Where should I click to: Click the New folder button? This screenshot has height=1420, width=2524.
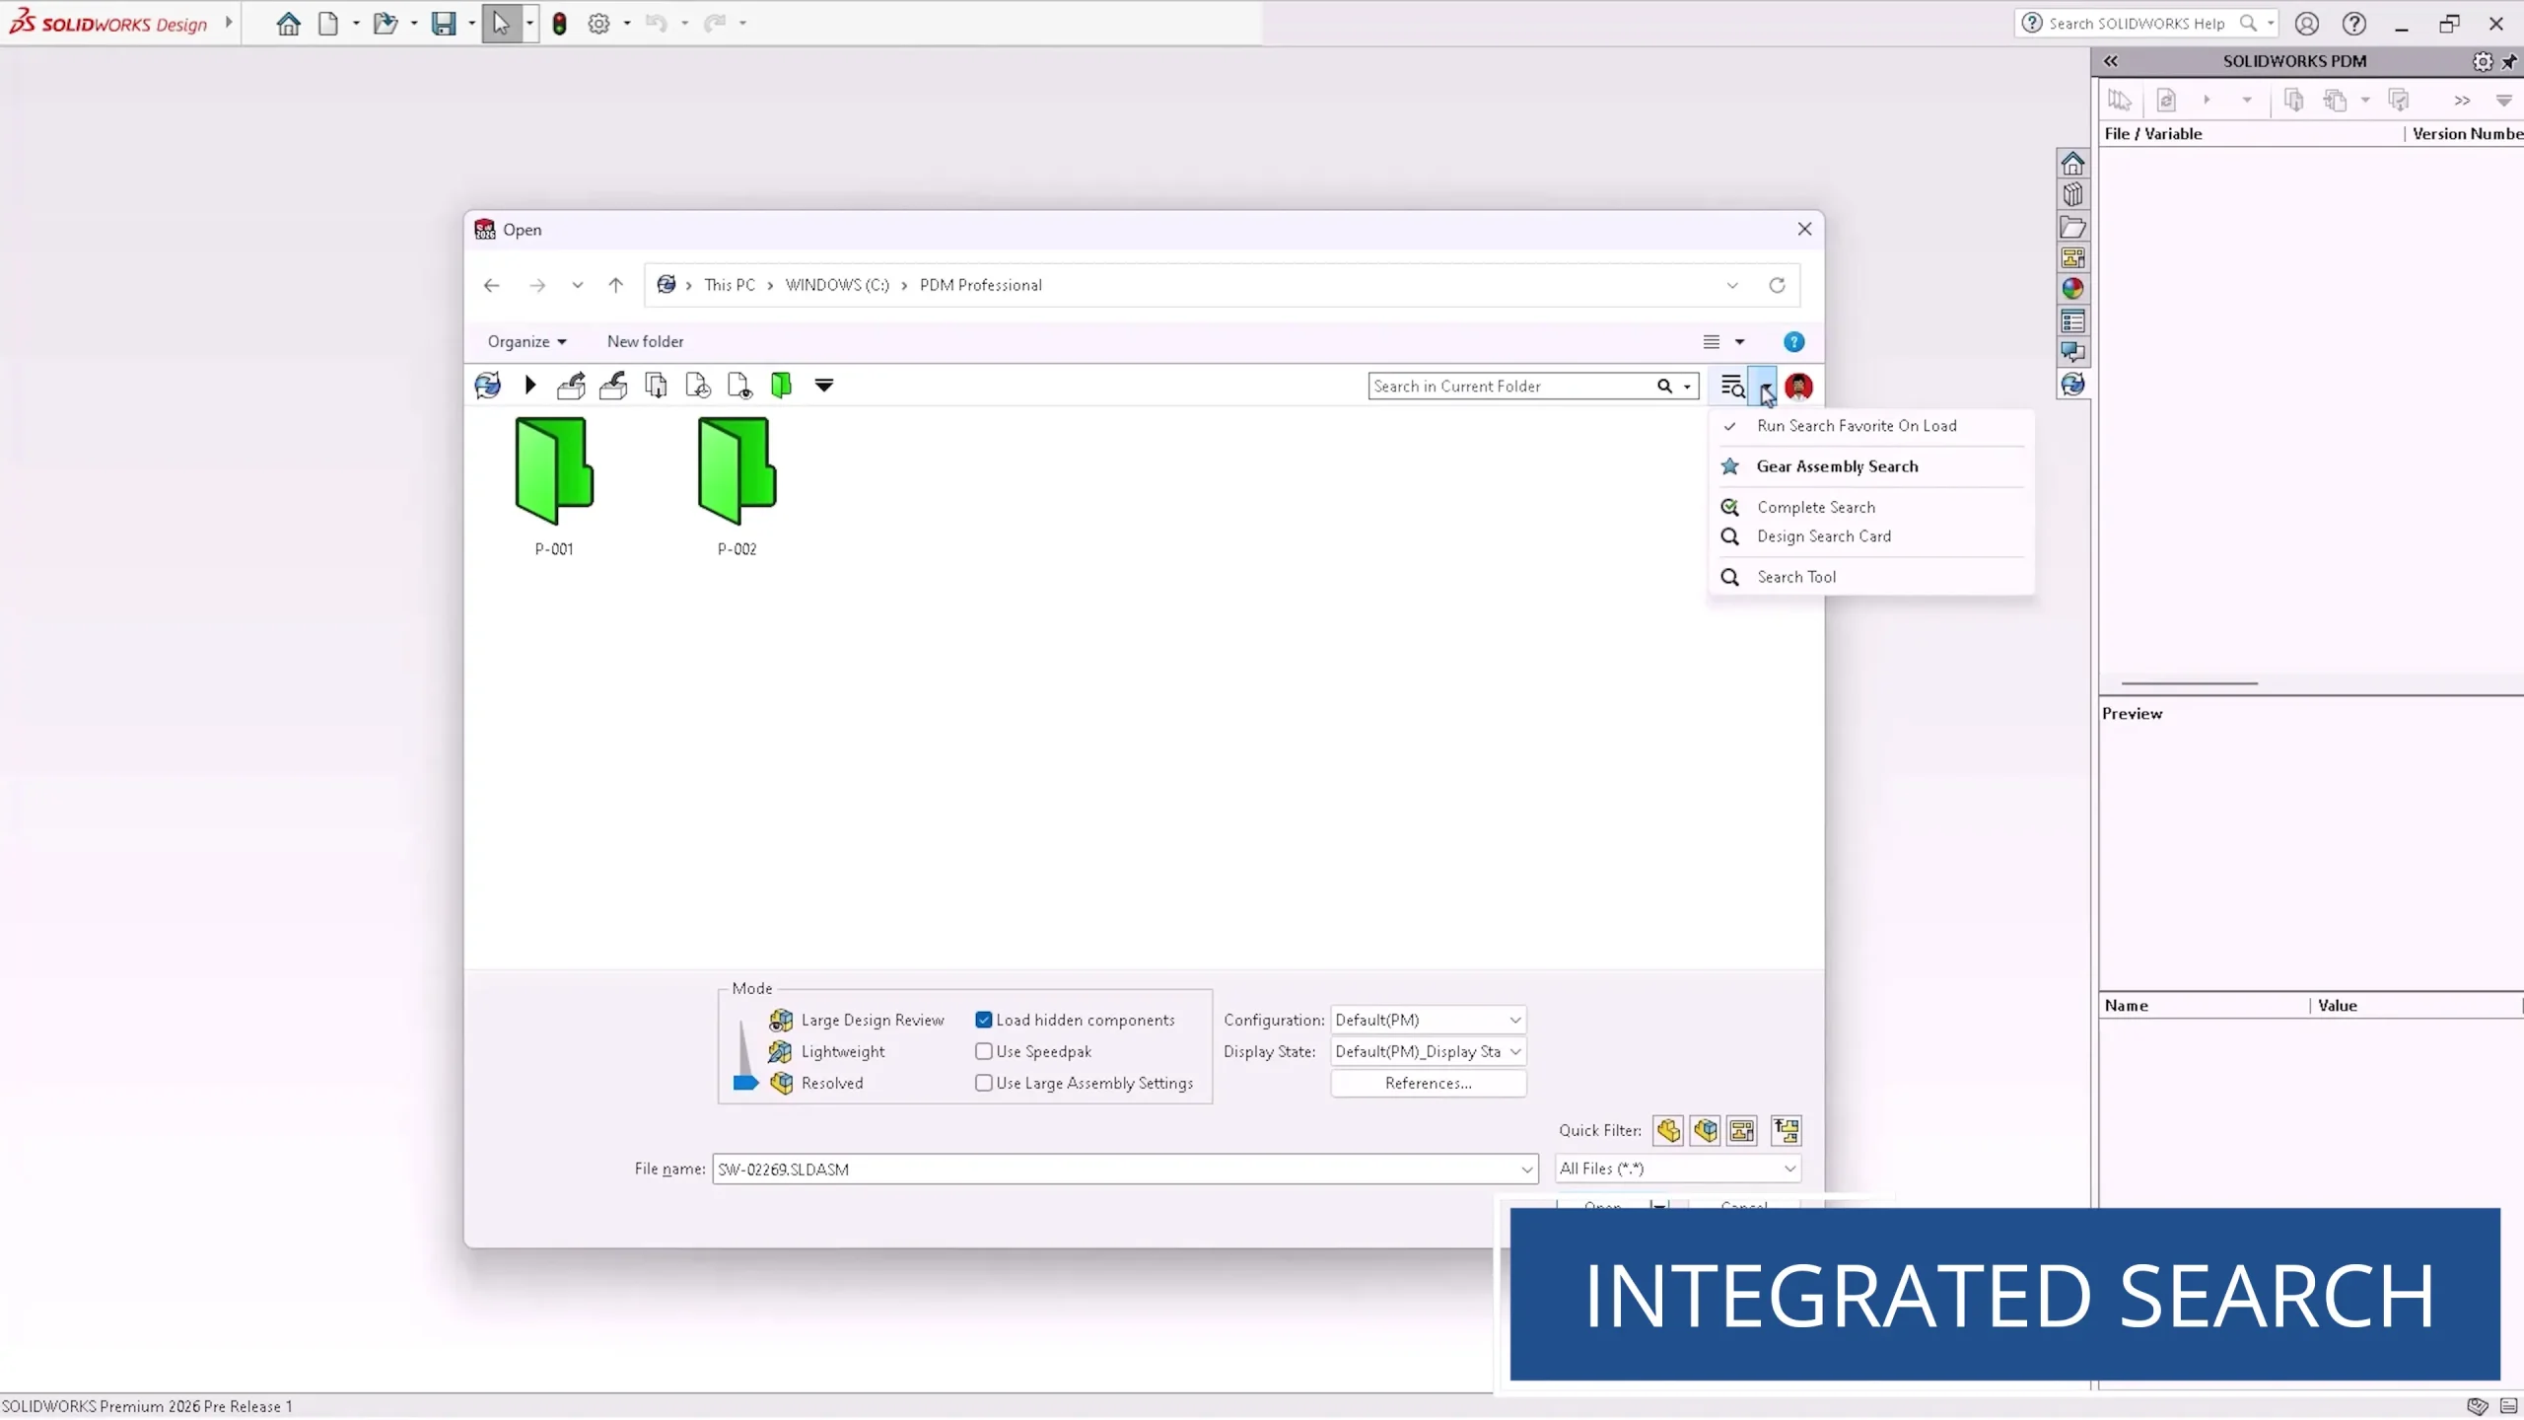[x=644, y=341]
